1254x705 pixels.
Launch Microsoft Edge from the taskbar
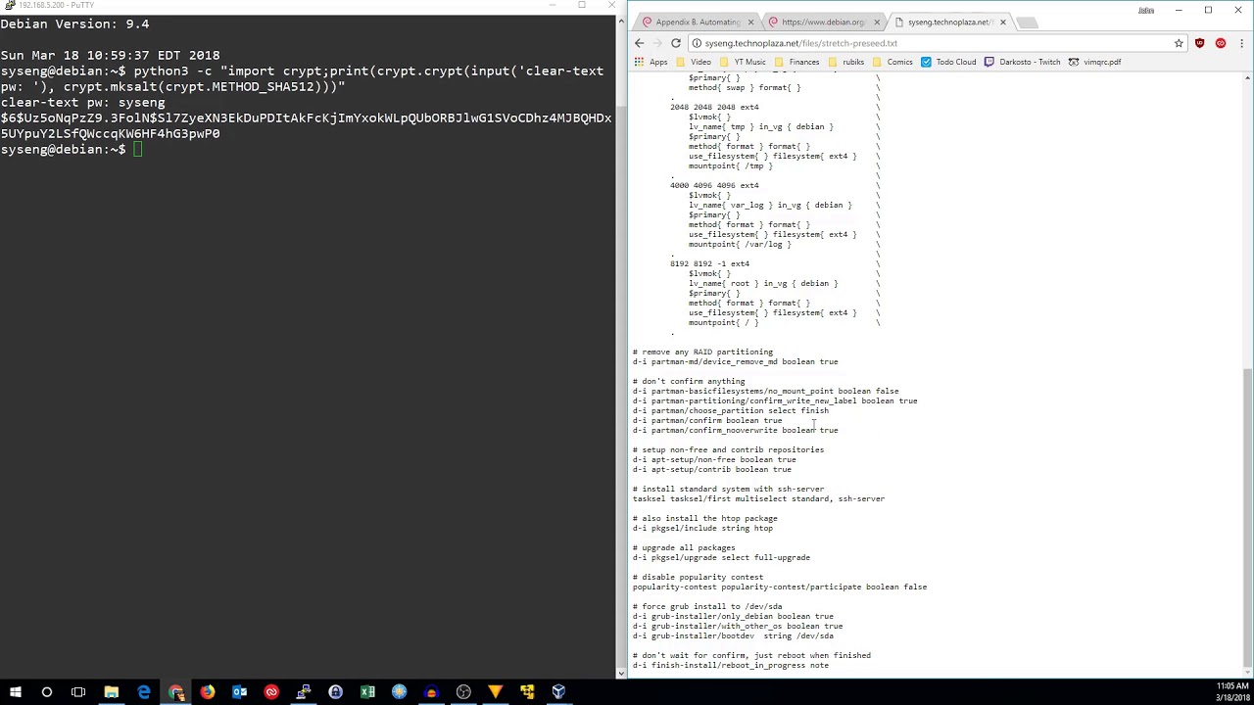(144, 692)
